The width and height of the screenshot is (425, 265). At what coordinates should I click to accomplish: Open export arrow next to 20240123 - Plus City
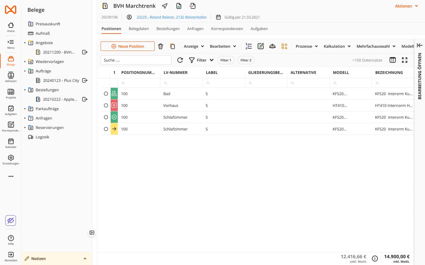coord(85,81)
